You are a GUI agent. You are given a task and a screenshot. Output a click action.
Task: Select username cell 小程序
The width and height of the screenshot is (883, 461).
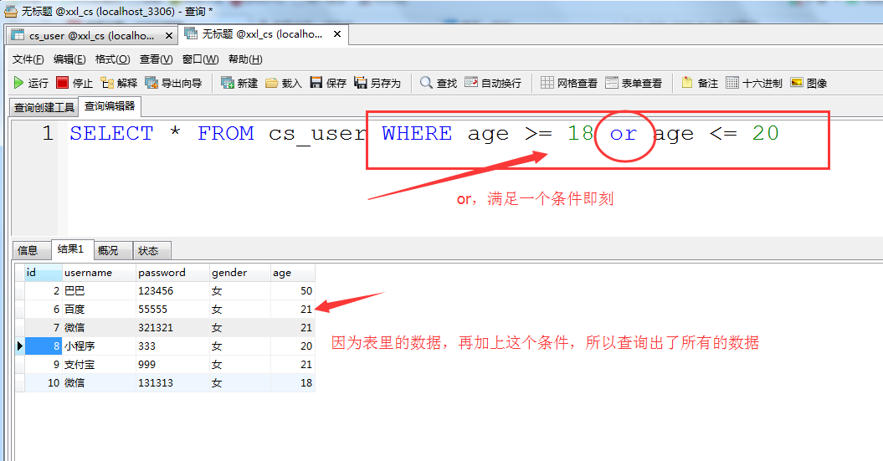pos(99,346)
